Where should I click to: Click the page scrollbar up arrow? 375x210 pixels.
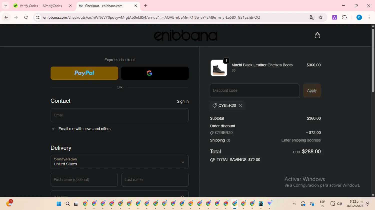[x=373, y=26]
